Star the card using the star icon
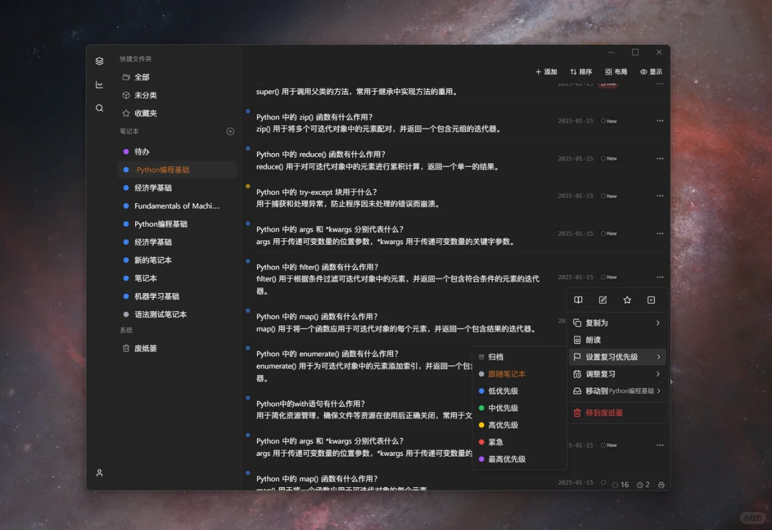 click(x=627, y=300)
